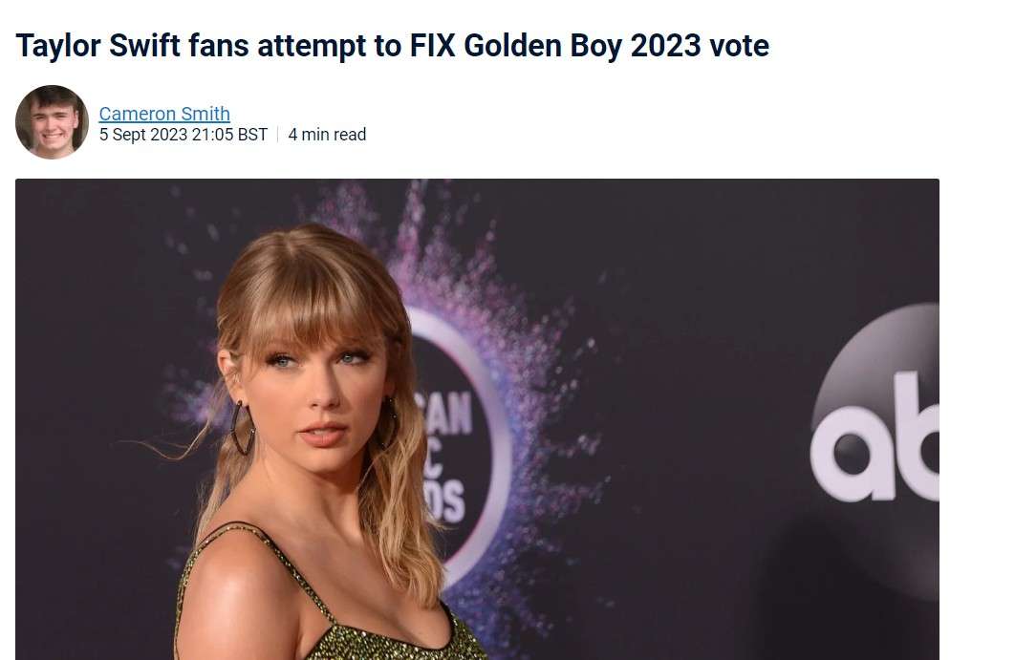Image resolution: width=1015 pixels, height=660 pixels.
Task: Click the word FIX in the headline
Action: click(432, 45)
